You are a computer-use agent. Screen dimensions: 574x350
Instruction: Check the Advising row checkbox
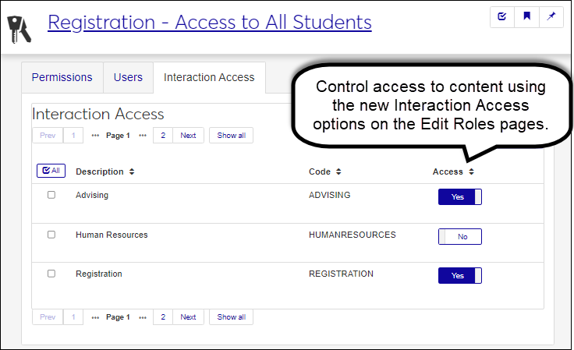click(51, 195)
